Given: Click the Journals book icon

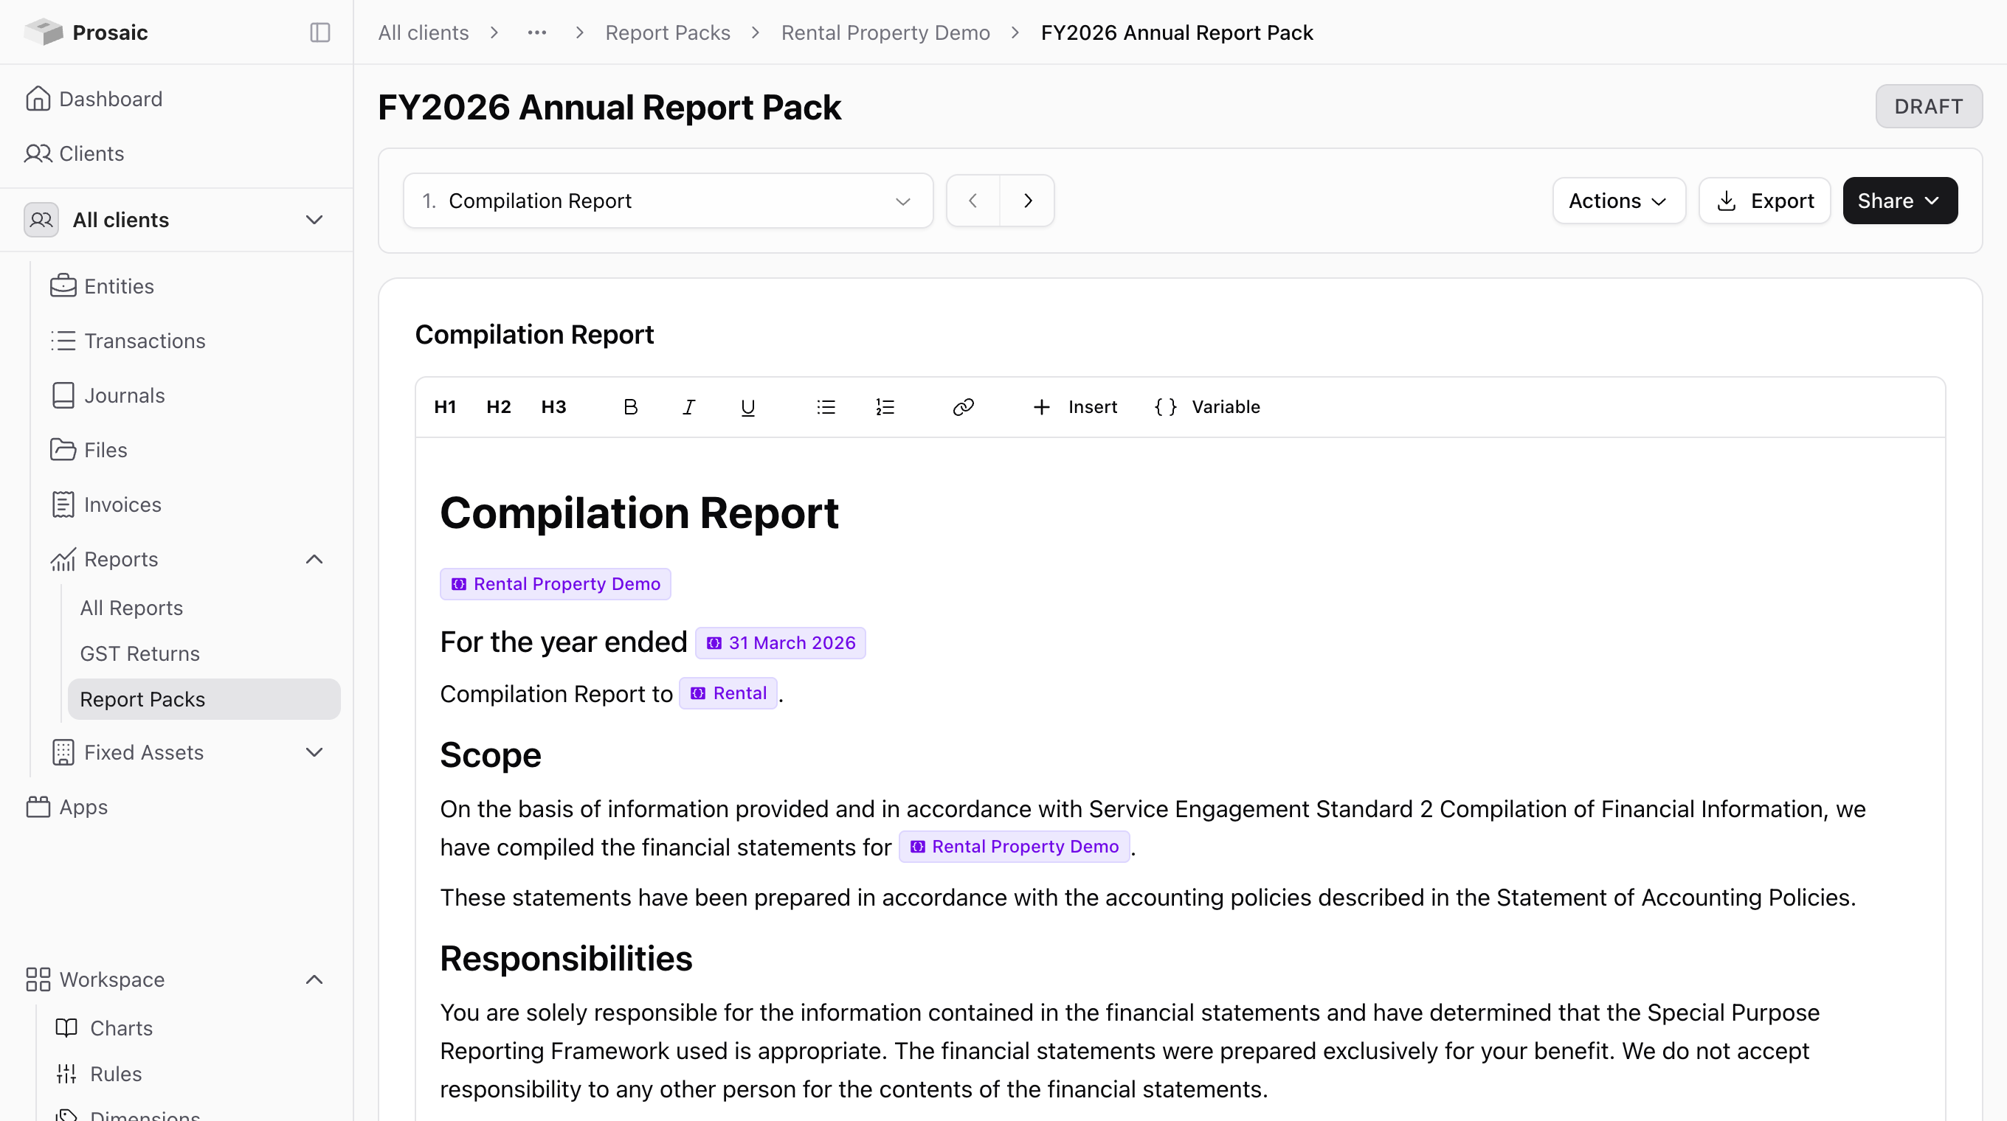Looking at the screenshot, I should (63, 395).
